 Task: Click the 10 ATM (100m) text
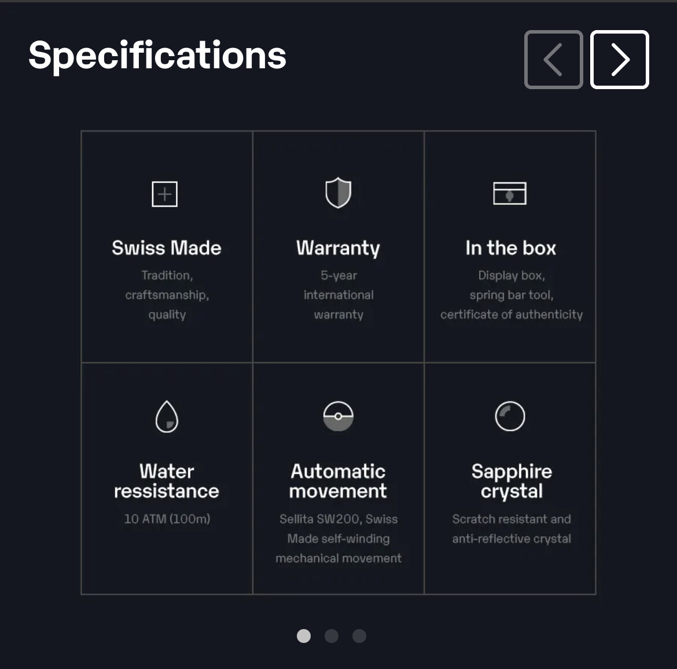tap(167, 519)
